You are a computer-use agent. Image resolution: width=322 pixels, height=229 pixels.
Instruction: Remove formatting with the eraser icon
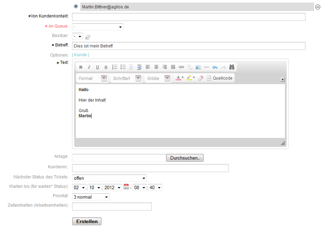point(201,78)
